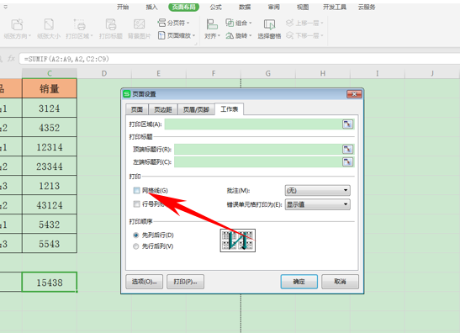Click the 顶端标题行(R) input field

pos(258,150)
